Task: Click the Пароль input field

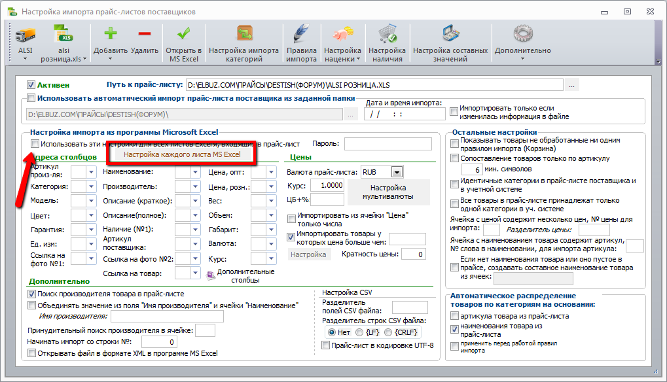Action: (x=388, y=144)
